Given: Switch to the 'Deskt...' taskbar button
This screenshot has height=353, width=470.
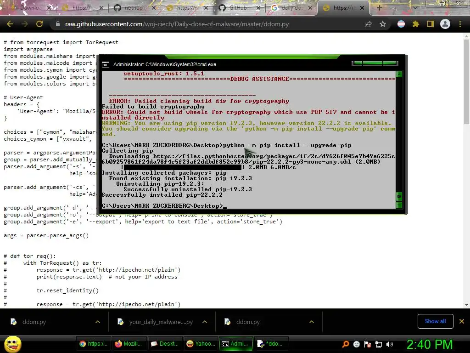Looking at the screenshot, I should [x=165, y=344].
